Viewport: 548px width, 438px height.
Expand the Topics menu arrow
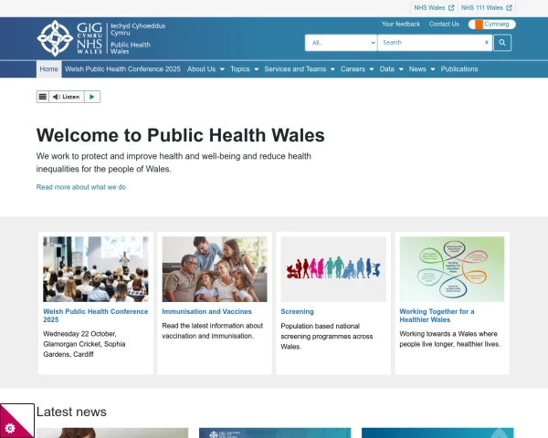(256, 69)
